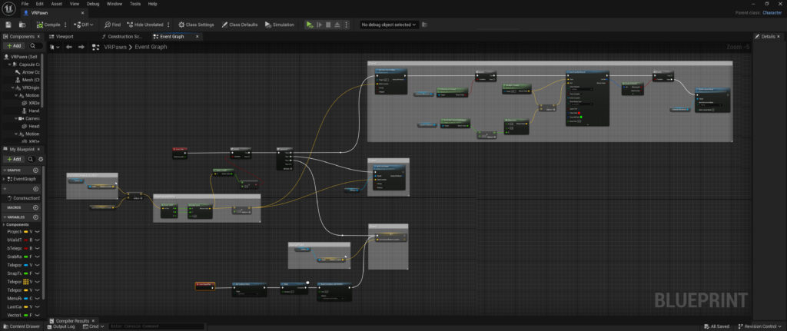Image resolution: width=787 pixels, height=331 pixels.
Task: Add a new component with Add button
Action: [14, 46]
